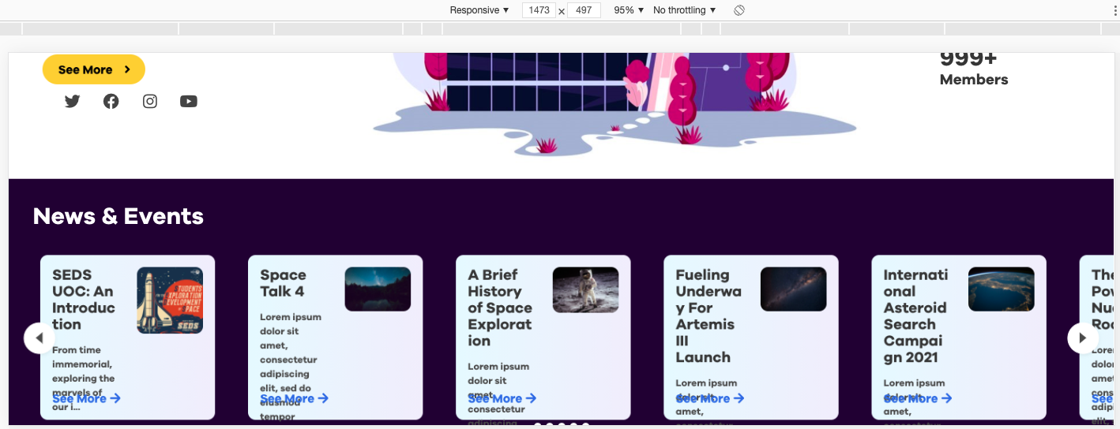The width and height of the screenshot is (1120, 429).
Task: Follow See More link on Space Talk 4
Action: [294, 398]
